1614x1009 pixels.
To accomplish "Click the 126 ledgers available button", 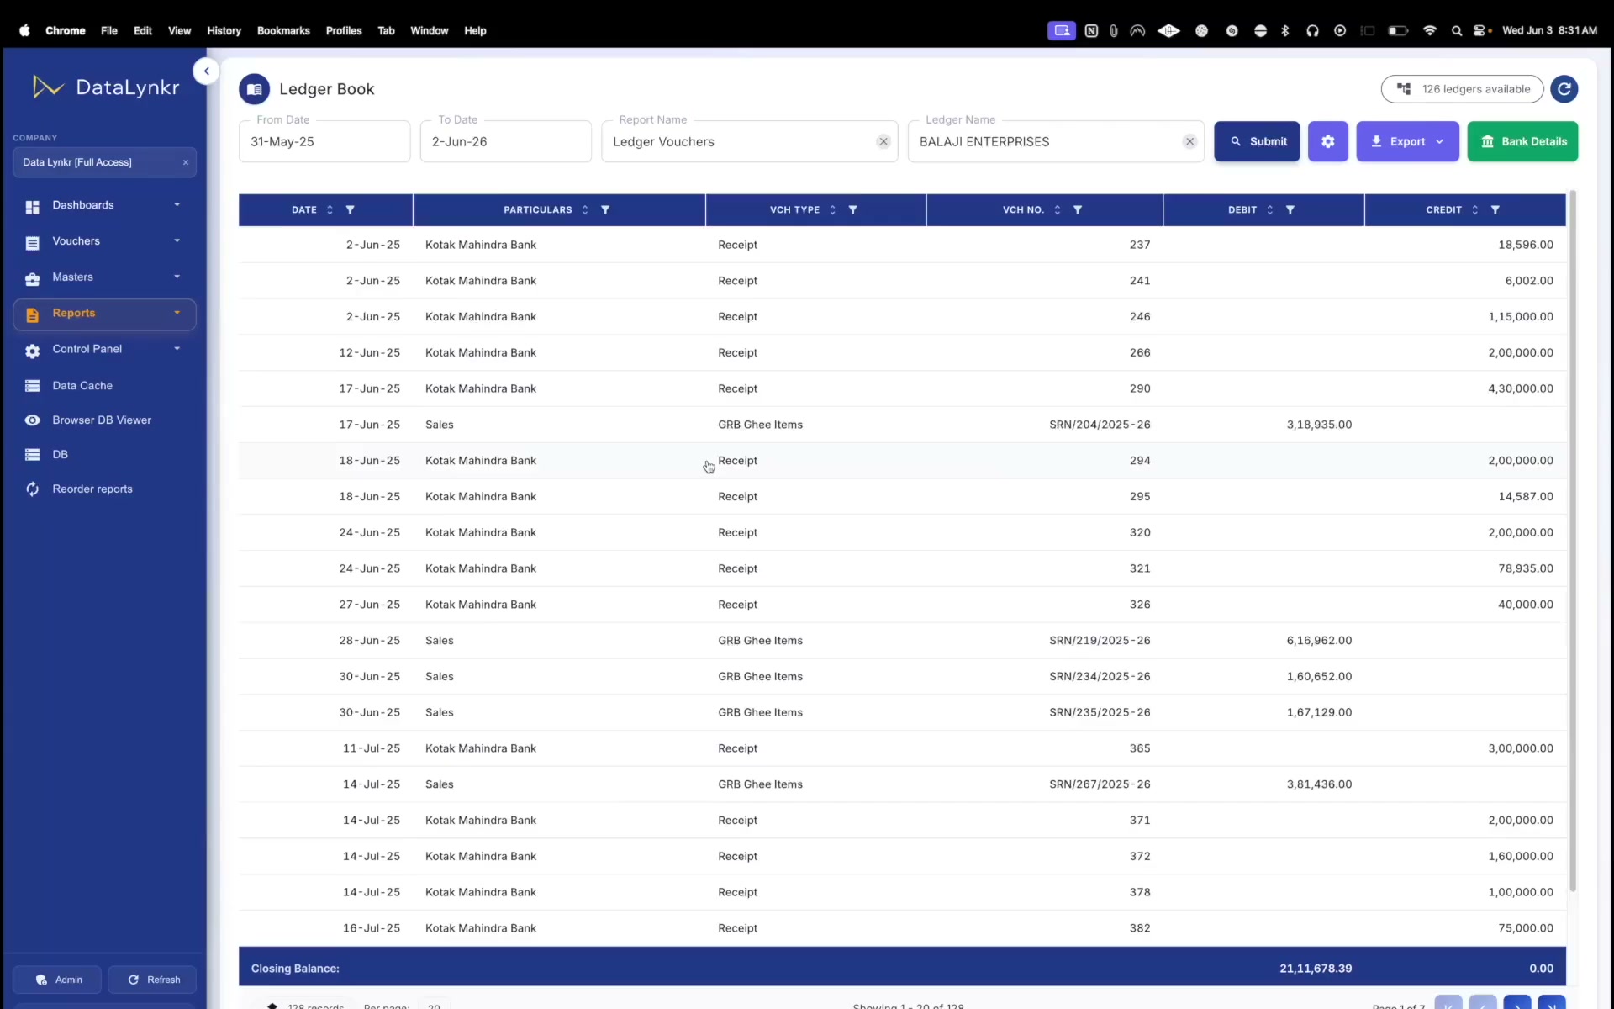I will (x=1462, y=89).
